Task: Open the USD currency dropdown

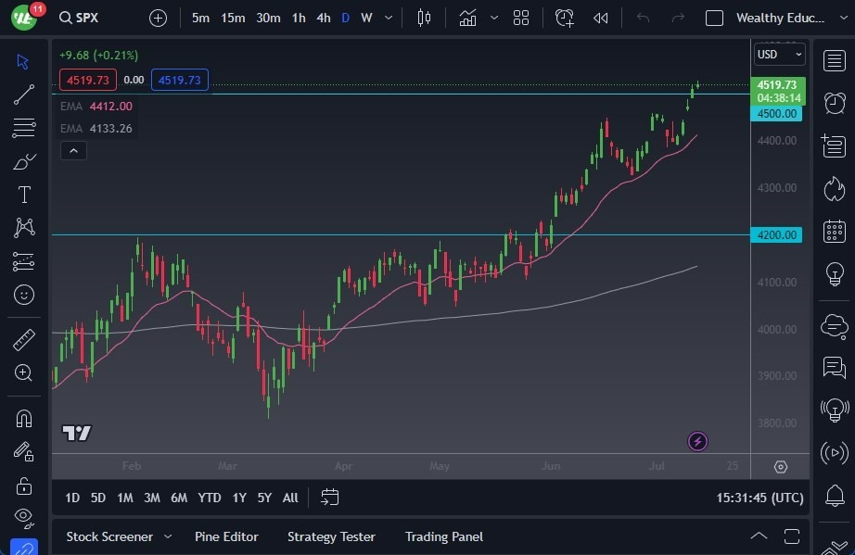Action: [x=779, y=55]
